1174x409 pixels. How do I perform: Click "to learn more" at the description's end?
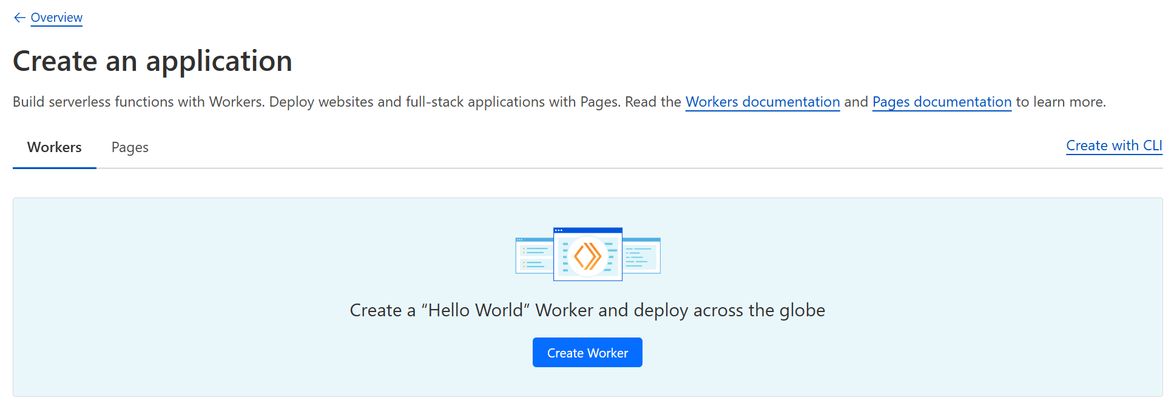tap(1060, 102)
